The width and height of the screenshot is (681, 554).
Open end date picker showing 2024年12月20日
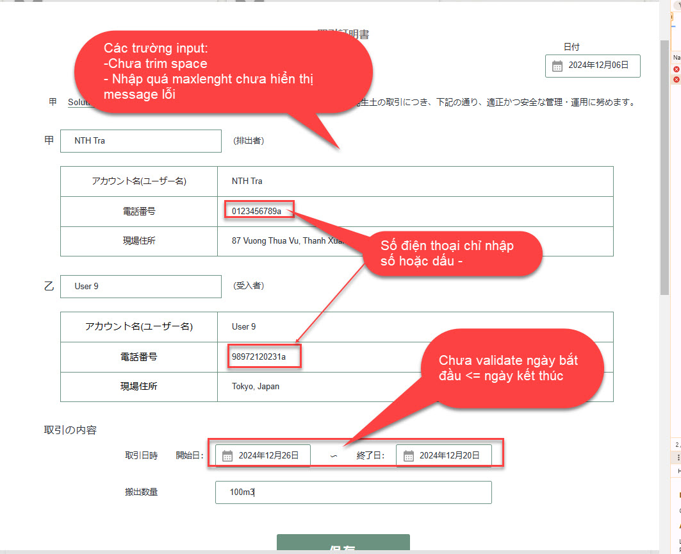(x=449, y=456)
